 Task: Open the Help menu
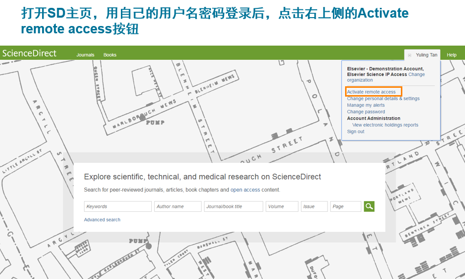pyautogui.click(x=452, y=55)
